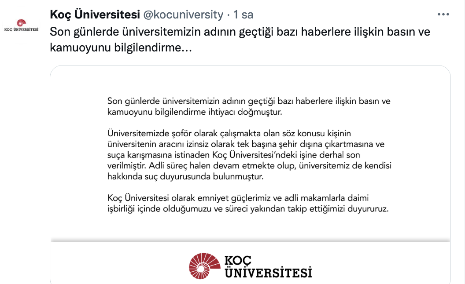The width and height of the screenshot is (465, 284).
Task: Click the bold ÜNİVERSİTESİ text in the image logo
Action: tap(269, 271)
